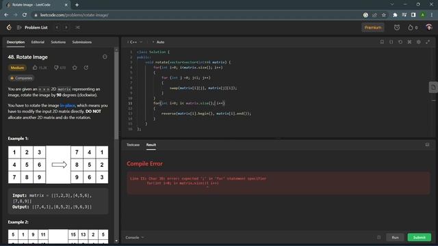
Task: Open the C++ language dropdown
Action: click(135, 42)
